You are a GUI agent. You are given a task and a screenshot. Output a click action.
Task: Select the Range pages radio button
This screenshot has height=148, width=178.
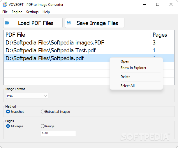pos(47,126)
